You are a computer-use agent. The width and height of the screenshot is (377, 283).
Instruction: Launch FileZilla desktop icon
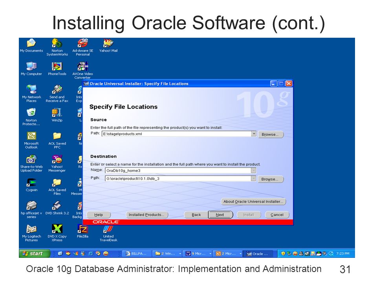(82, 231)
